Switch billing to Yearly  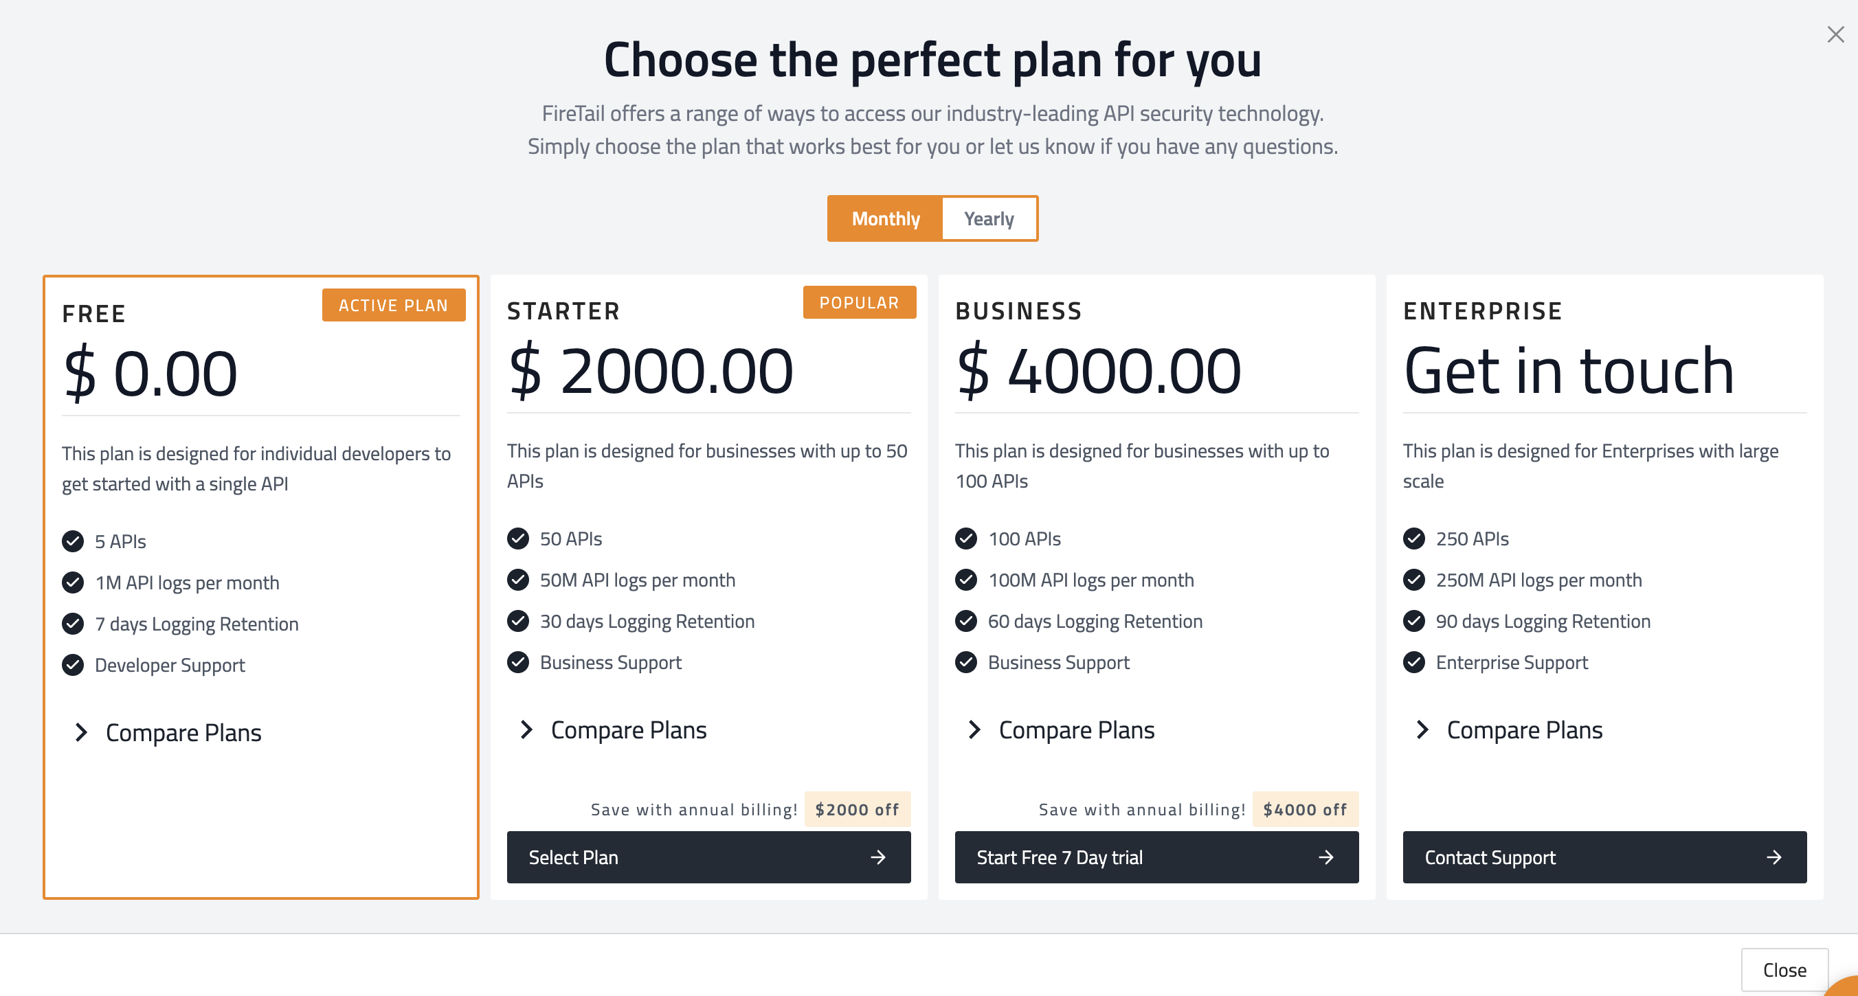click(989, 218)
